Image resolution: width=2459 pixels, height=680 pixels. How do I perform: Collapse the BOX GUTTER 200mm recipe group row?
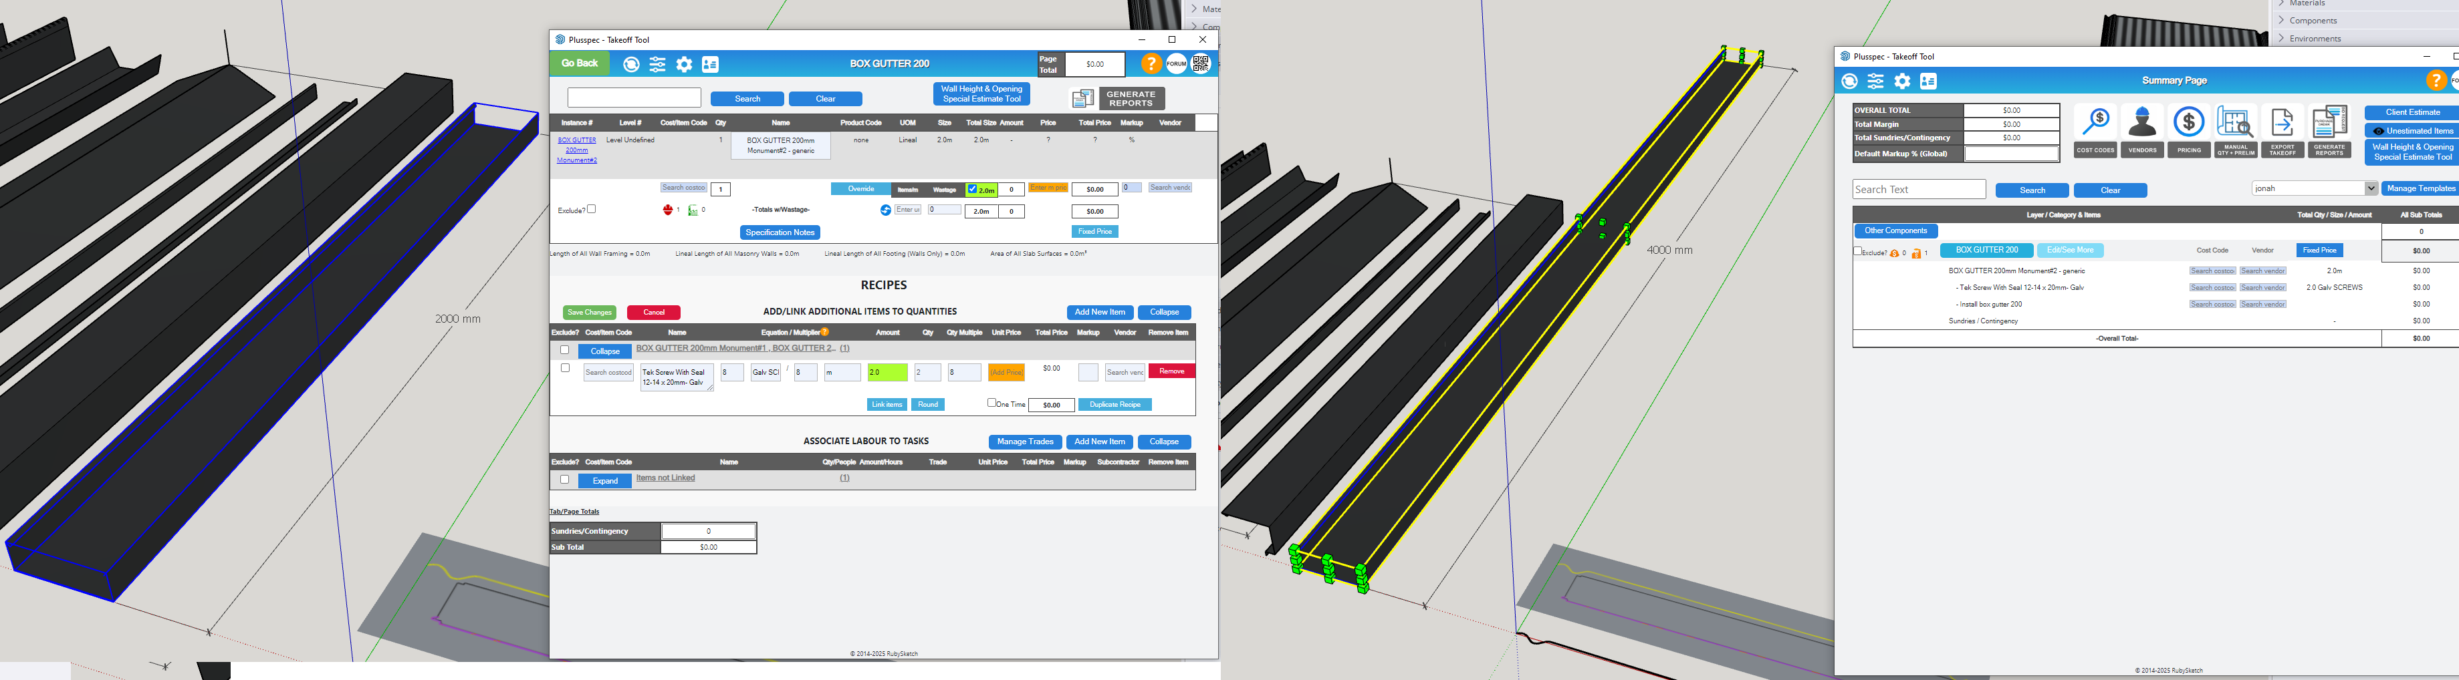point(605,351)
